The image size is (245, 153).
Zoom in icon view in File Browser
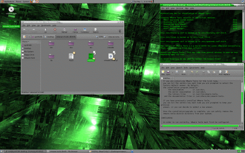(105, 37)
